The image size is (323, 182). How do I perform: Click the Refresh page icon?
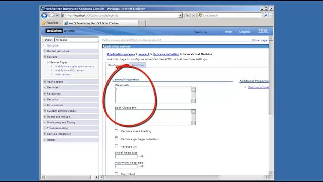[x=187, y=15]
